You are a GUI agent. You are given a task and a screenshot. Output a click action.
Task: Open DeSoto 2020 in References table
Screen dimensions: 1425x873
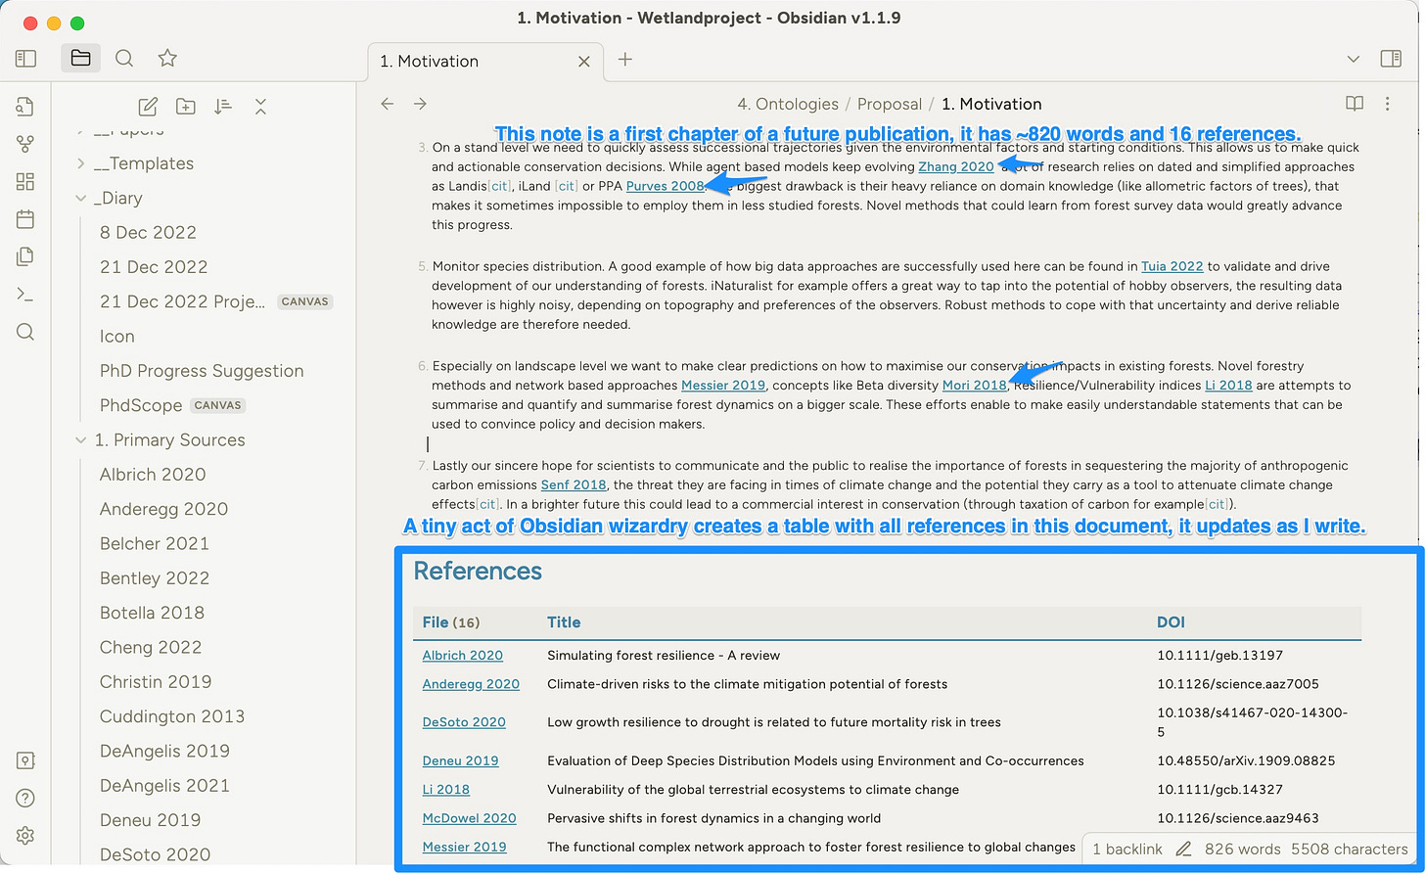[x=464, y=722]
